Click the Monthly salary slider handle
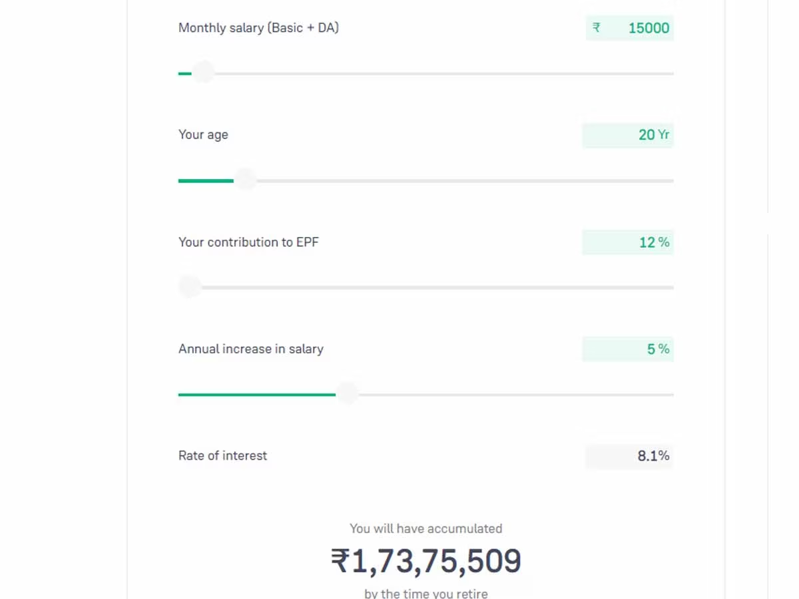 [203, 73]
